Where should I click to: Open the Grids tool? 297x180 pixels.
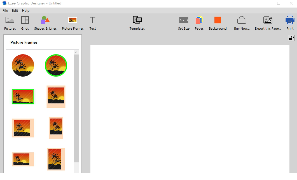(x=25, y=23)
